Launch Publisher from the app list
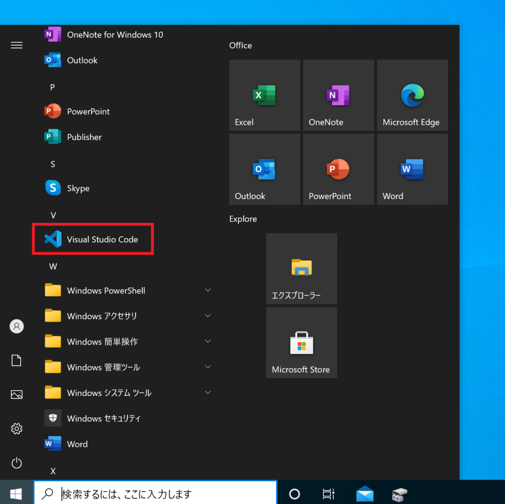505x504 pixels. coord(126,137)
